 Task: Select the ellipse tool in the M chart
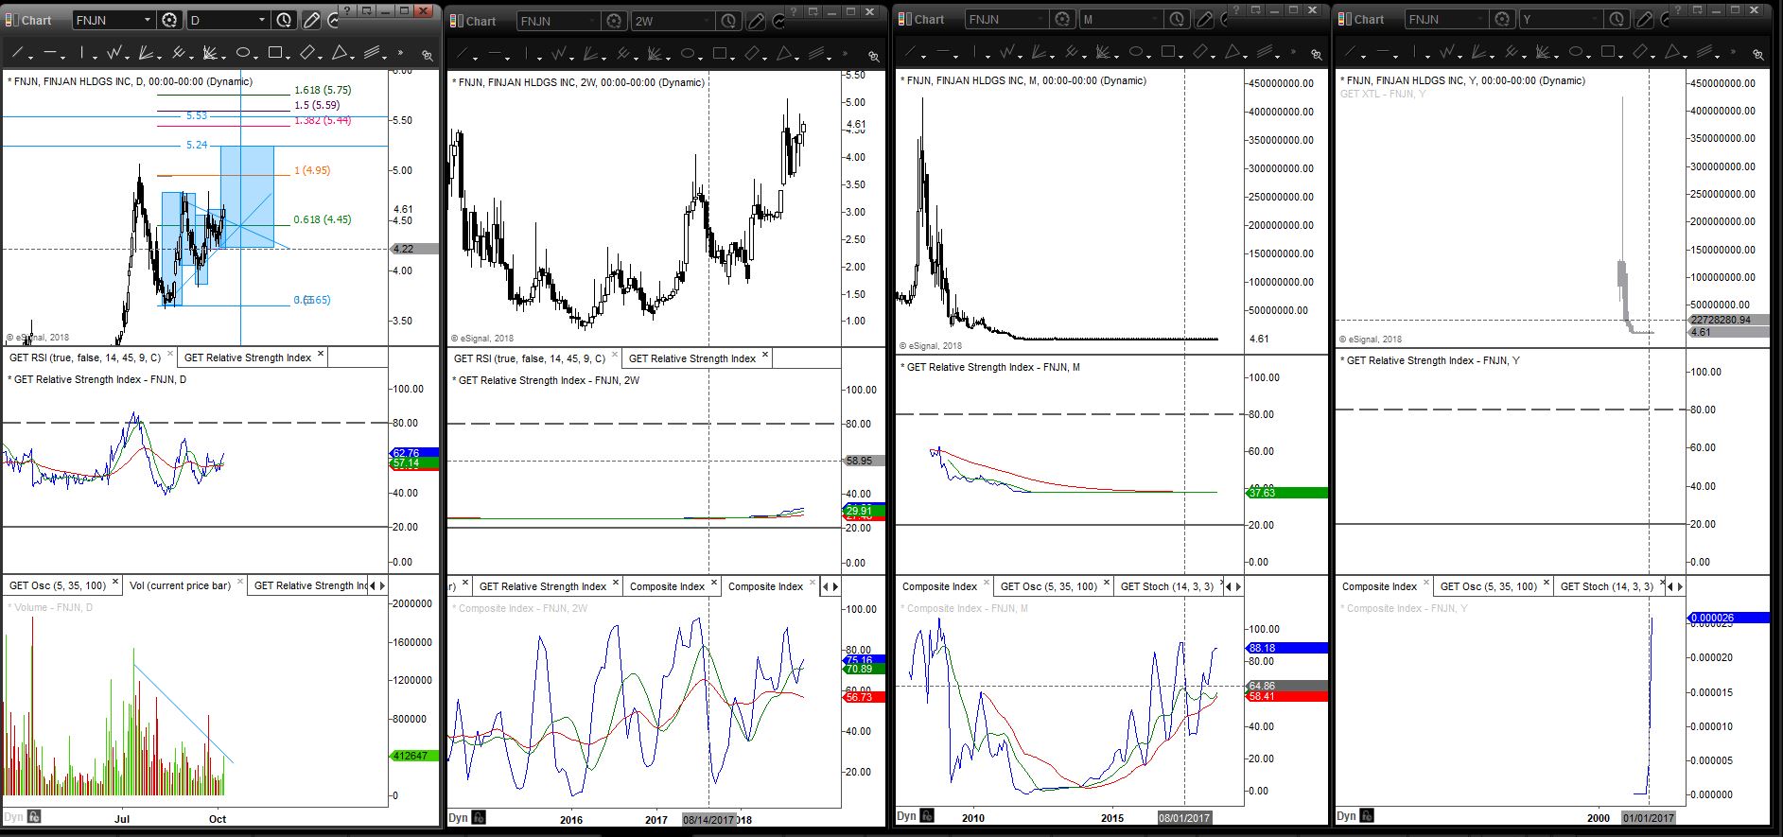pos(1137,52)
